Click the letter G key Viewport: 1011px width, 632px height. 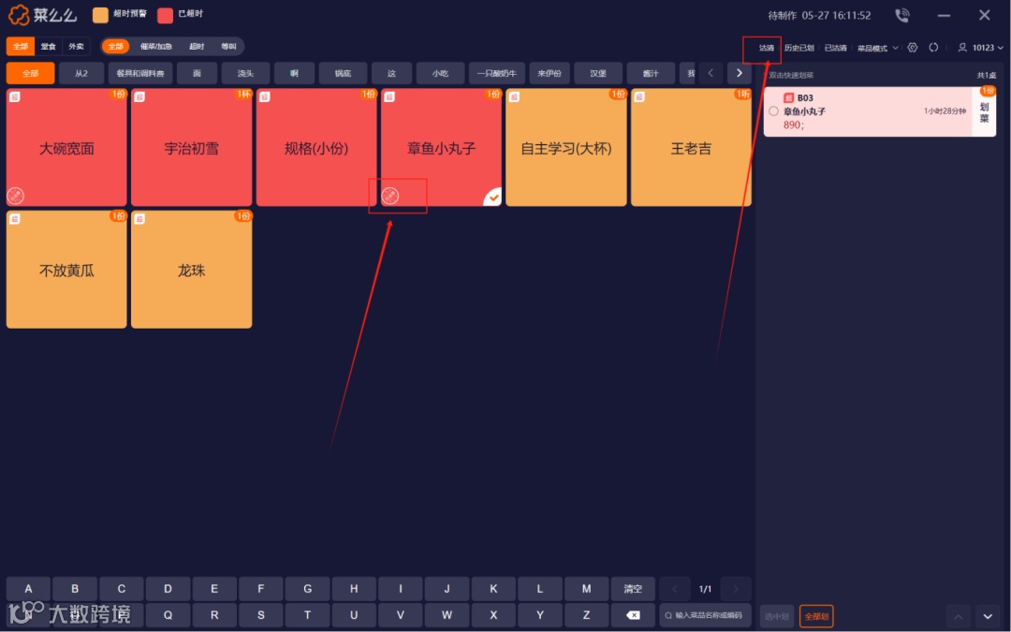(x=308, y=589)
